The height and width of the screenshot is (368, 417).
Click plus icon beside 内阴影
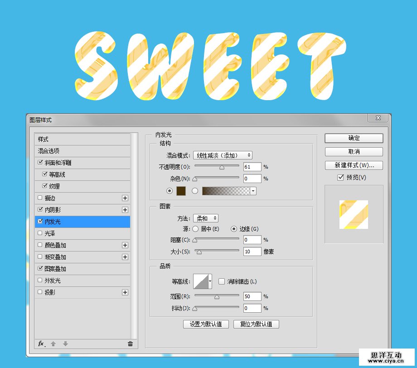(x=125, y=210)
